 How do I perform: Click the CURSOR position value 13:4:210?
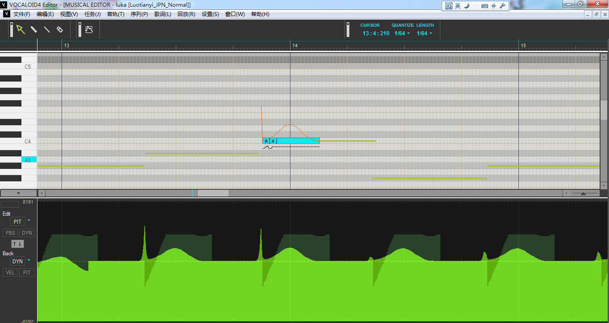coord(376,33)
